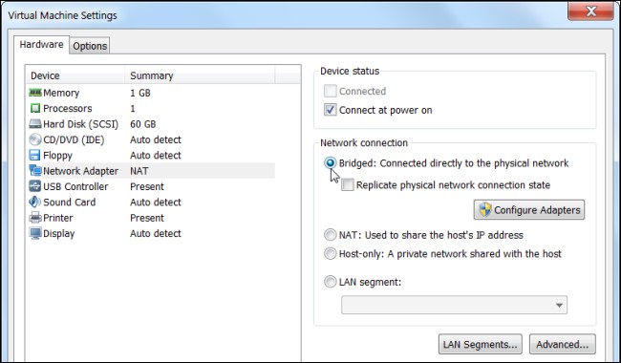Open the LAN segment dropdown list
This screenshot has height=363, width=621.
(454, 305)
